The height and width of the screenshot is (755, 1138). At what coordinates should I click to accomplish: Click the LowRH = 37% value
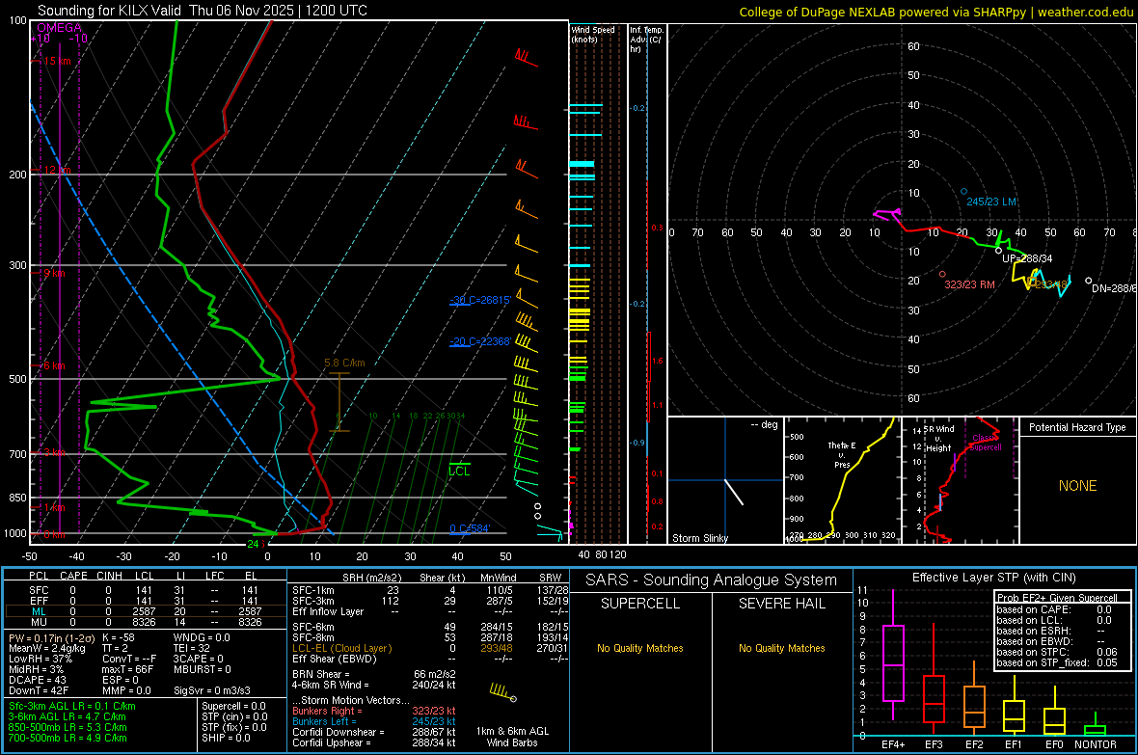[x=41, y=660]
